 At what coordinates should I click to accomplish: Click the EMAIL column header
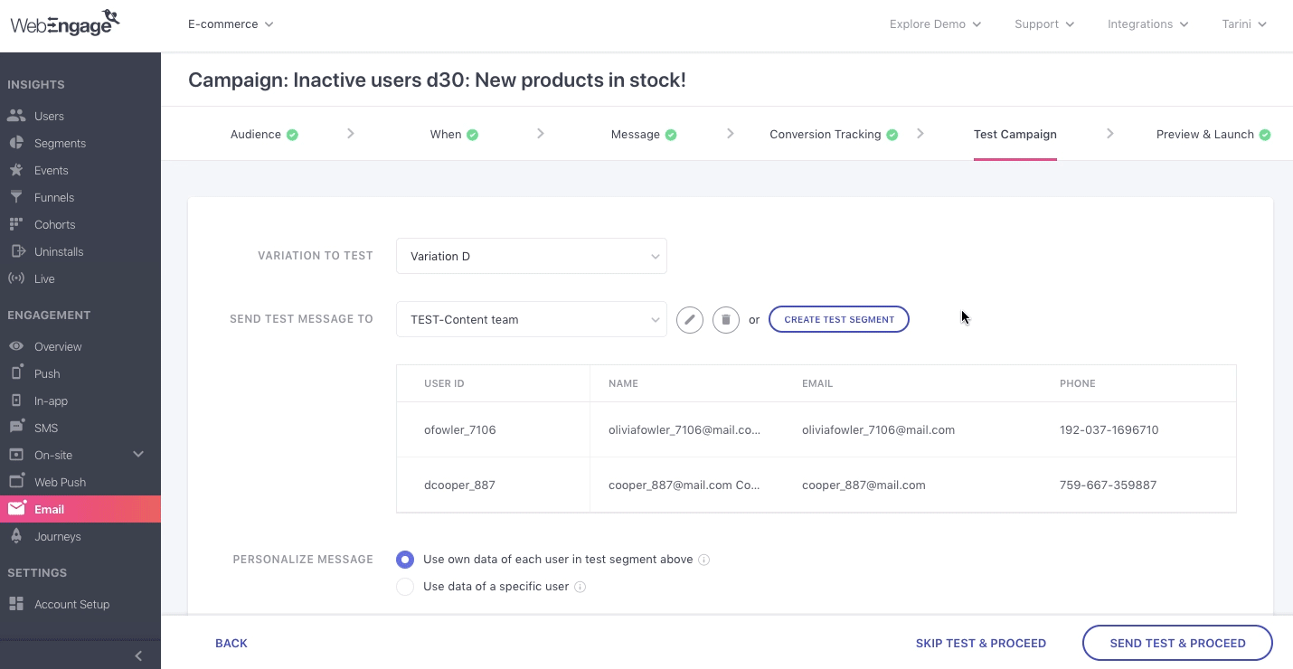[x=817, y=383]
